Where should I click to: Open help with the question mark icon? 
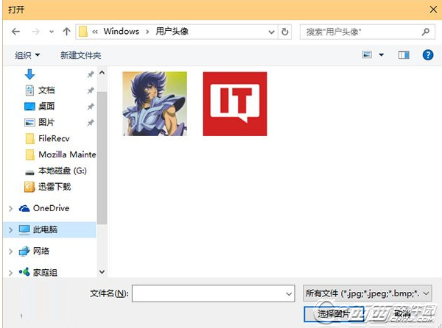click(x=428, y=55)
